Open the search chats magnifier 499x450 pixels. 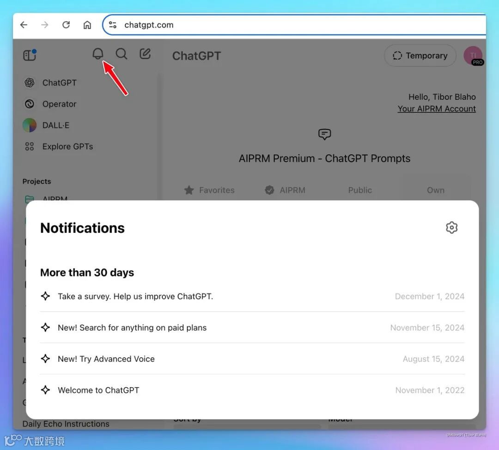(x=121, y=54)
